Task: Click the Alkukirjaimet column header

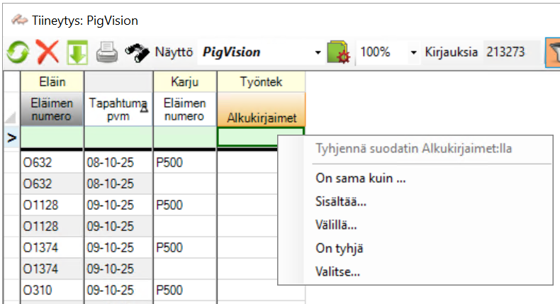Action: tap(261, 109)
